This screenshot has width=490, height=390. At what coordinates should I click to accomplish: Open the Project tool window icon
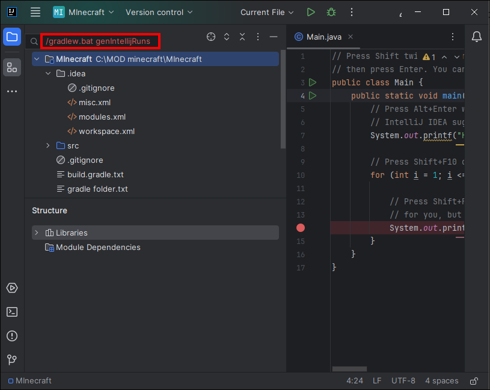tap(12, 37)
